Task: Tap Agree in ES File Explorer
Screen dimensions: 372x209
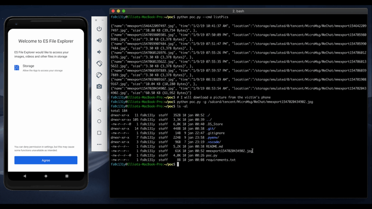Action: 46,160
